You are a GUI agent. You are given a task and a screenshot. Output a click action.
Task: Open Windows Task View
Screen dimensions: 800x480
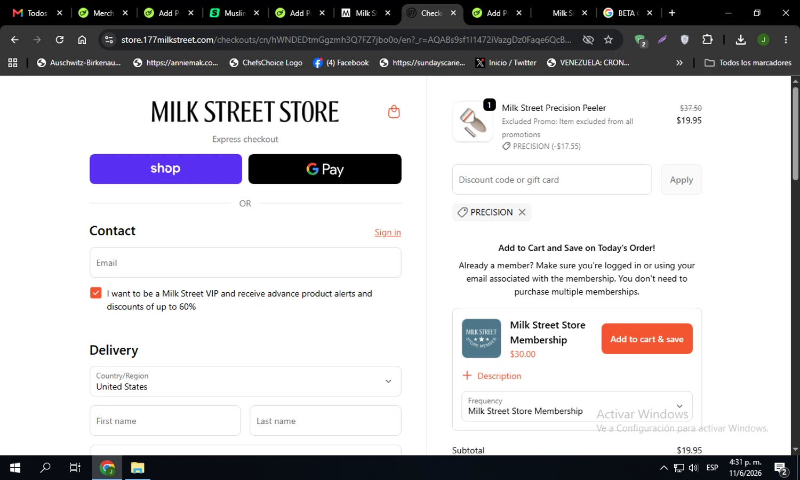click(75, 468)
